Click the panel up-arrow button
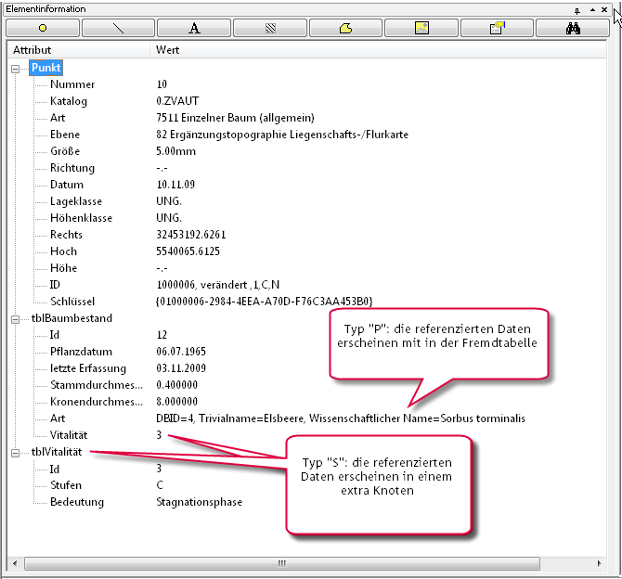622x579 pixels. (592, 10)
